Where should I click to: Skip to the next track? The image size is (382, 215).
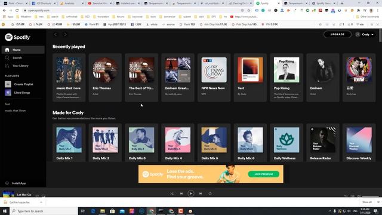tap(201, 193)
